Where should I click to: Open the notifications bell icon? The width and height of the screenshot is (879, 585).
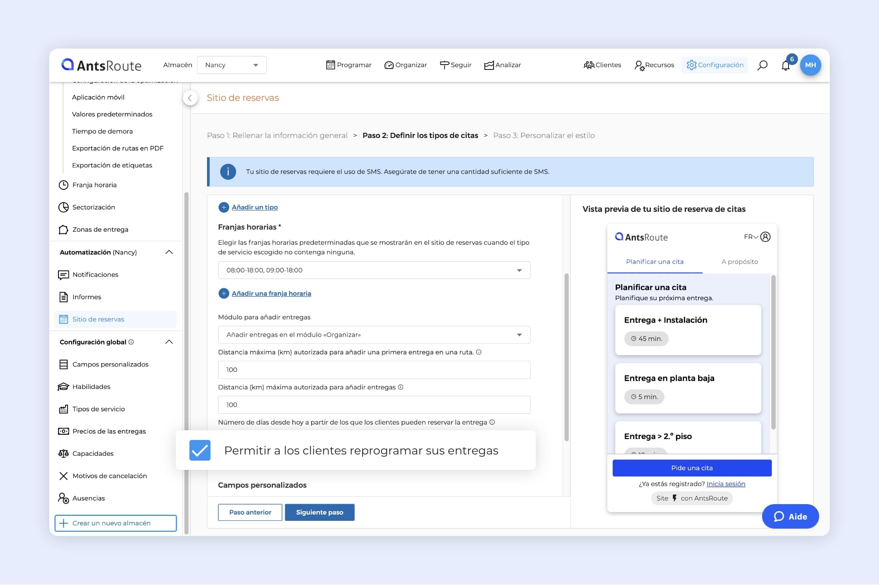click(x=785, y=65)
